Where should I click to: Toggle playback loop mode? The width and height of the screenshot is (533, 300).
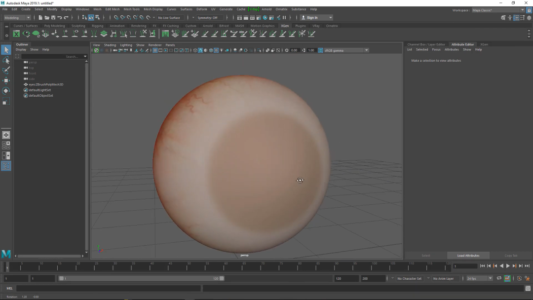(499, 278)
